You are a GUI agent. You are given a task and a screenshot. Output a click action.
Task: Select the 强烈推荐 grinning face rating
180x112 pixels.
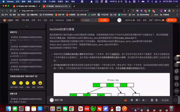pyautogui.click(x=40, y=83)
